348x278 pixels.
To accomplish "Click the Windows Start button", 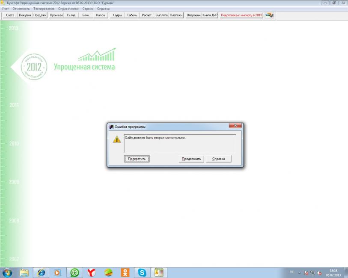I will coord(7,272).
